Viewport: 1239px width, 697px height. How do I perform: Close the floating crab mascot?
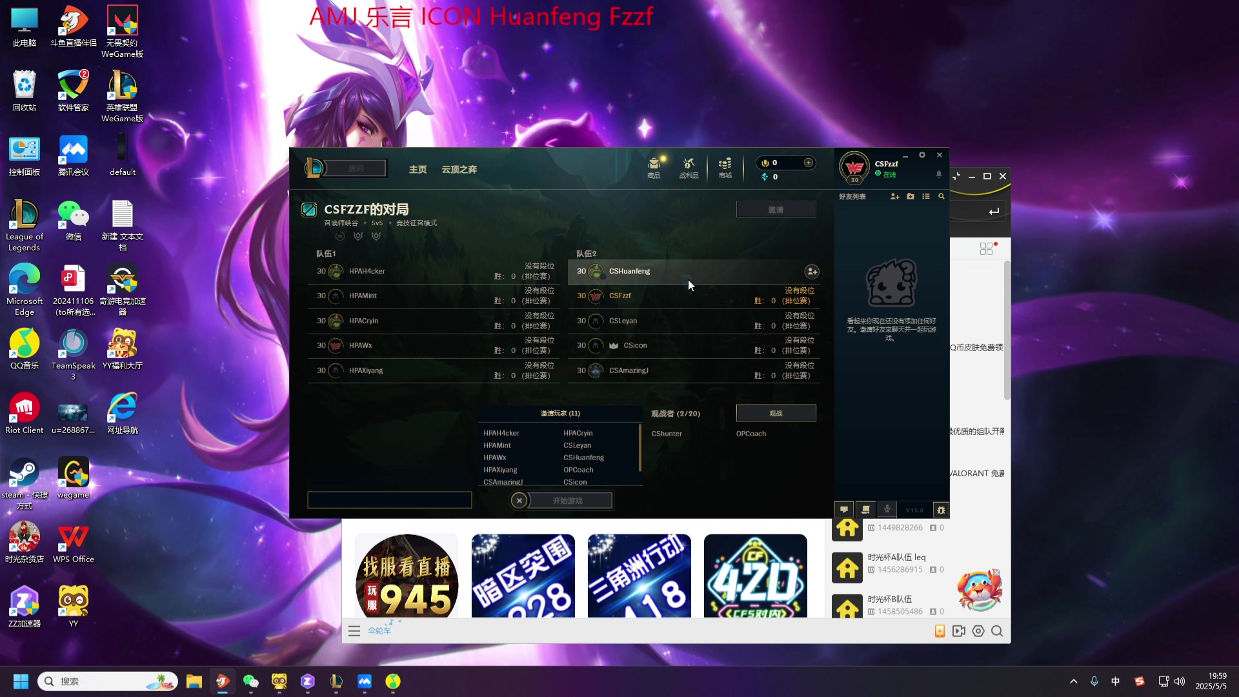tap(996, 572)
